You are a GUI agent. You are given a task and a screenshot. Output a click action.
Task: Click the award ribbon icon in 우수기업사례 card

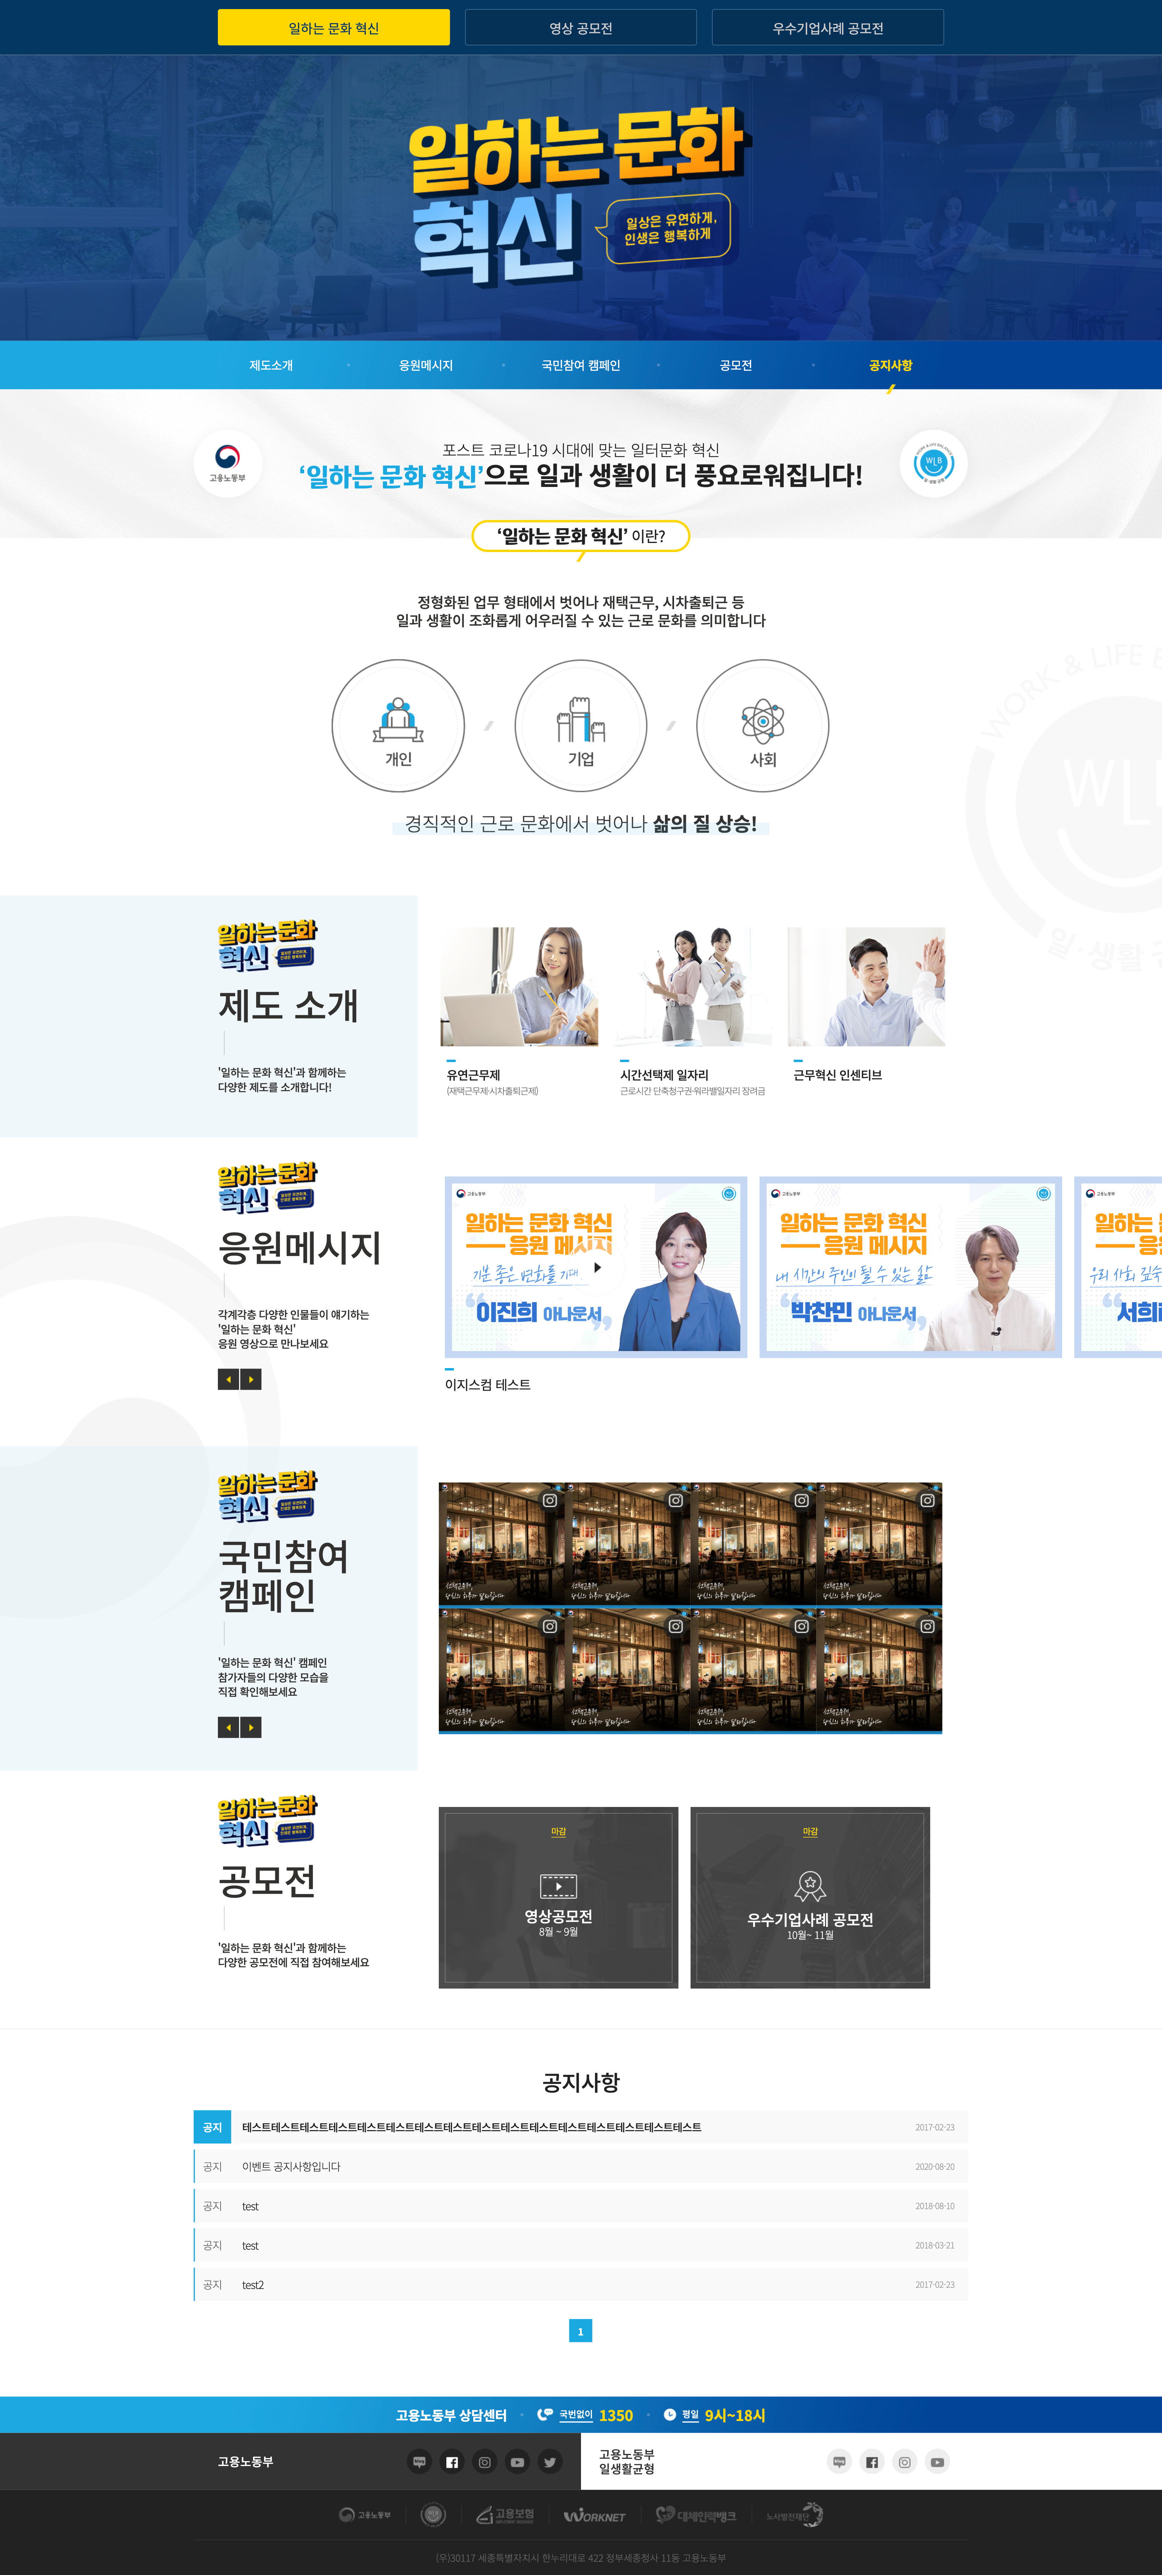(810, 1886)
